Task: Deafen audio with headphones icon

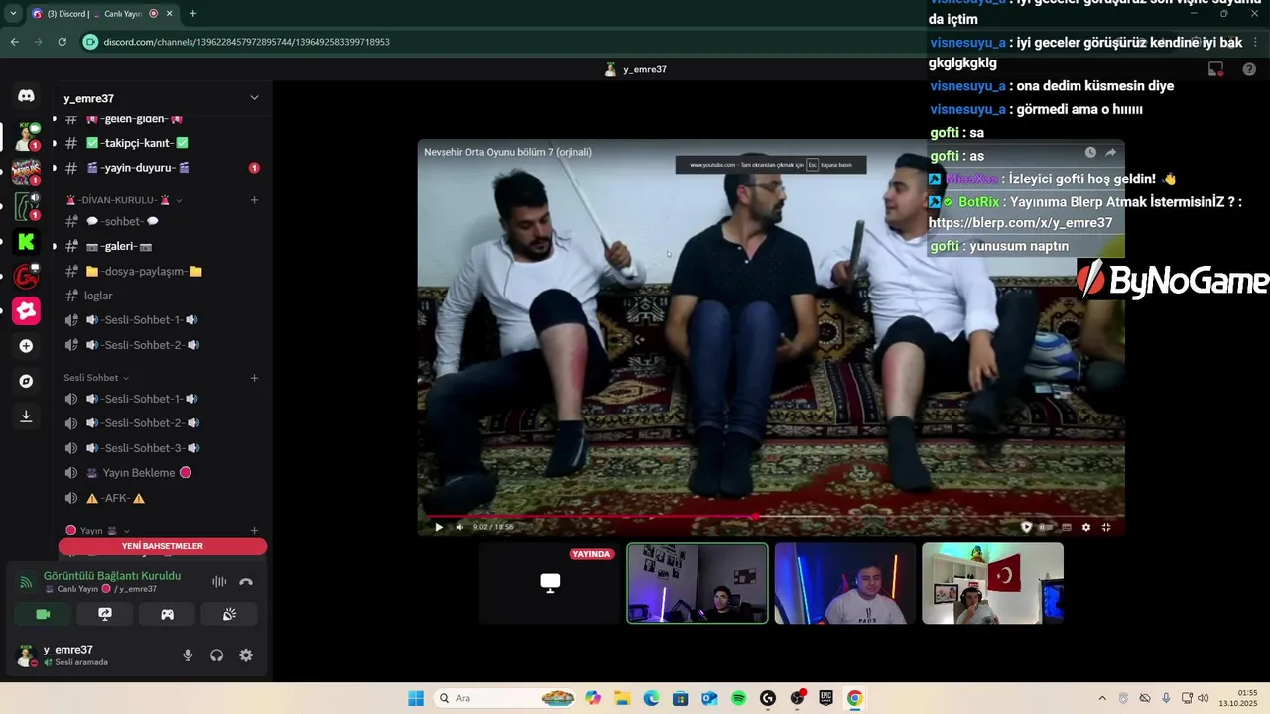Action: (216, 655)
